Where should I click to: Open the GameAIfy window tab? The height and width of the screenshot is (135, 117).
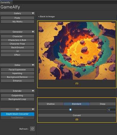(x=5, y=2)
